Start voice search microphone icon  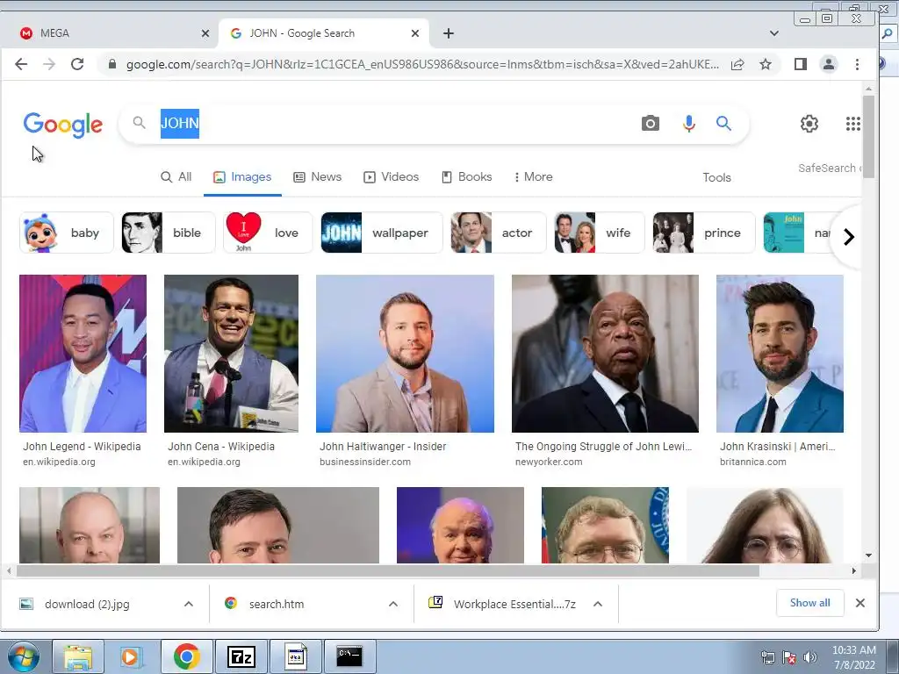(688, 123)
